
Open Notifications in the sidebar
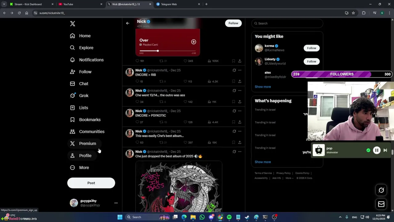coord(87,60)
